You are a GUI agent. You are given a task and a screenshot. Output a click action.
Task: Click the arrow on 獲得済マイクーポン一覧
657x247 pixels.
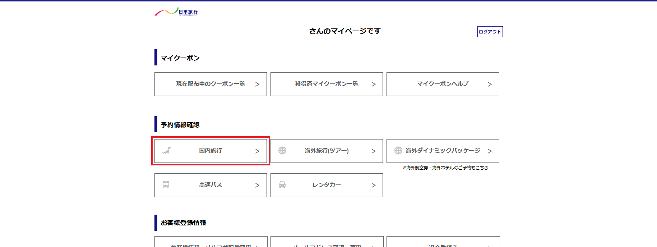(x=374, y=84)
